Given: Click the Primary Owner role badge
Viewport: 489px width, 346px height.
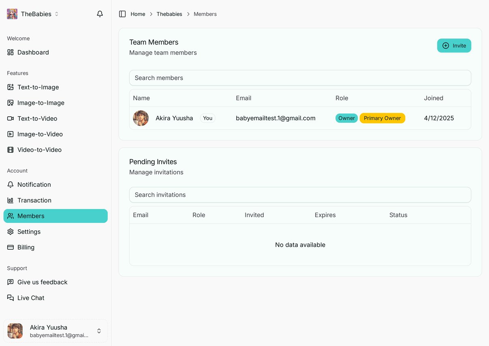Looking at the screenshot, I should [x=382, y=118].
